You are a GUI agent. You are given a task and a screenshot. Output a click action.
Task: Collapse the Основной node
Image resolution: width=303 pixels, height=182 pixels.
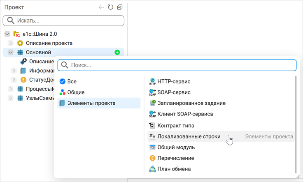point(10,52)
